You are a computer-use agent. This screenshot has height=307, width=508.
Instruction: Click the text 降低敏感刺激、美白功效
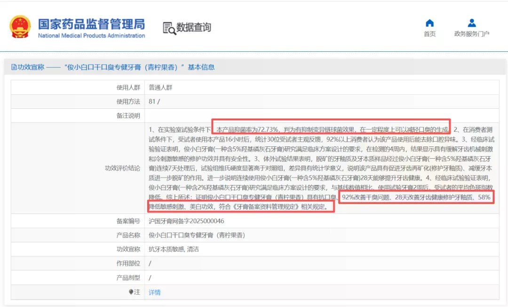[x=181, y=207]
